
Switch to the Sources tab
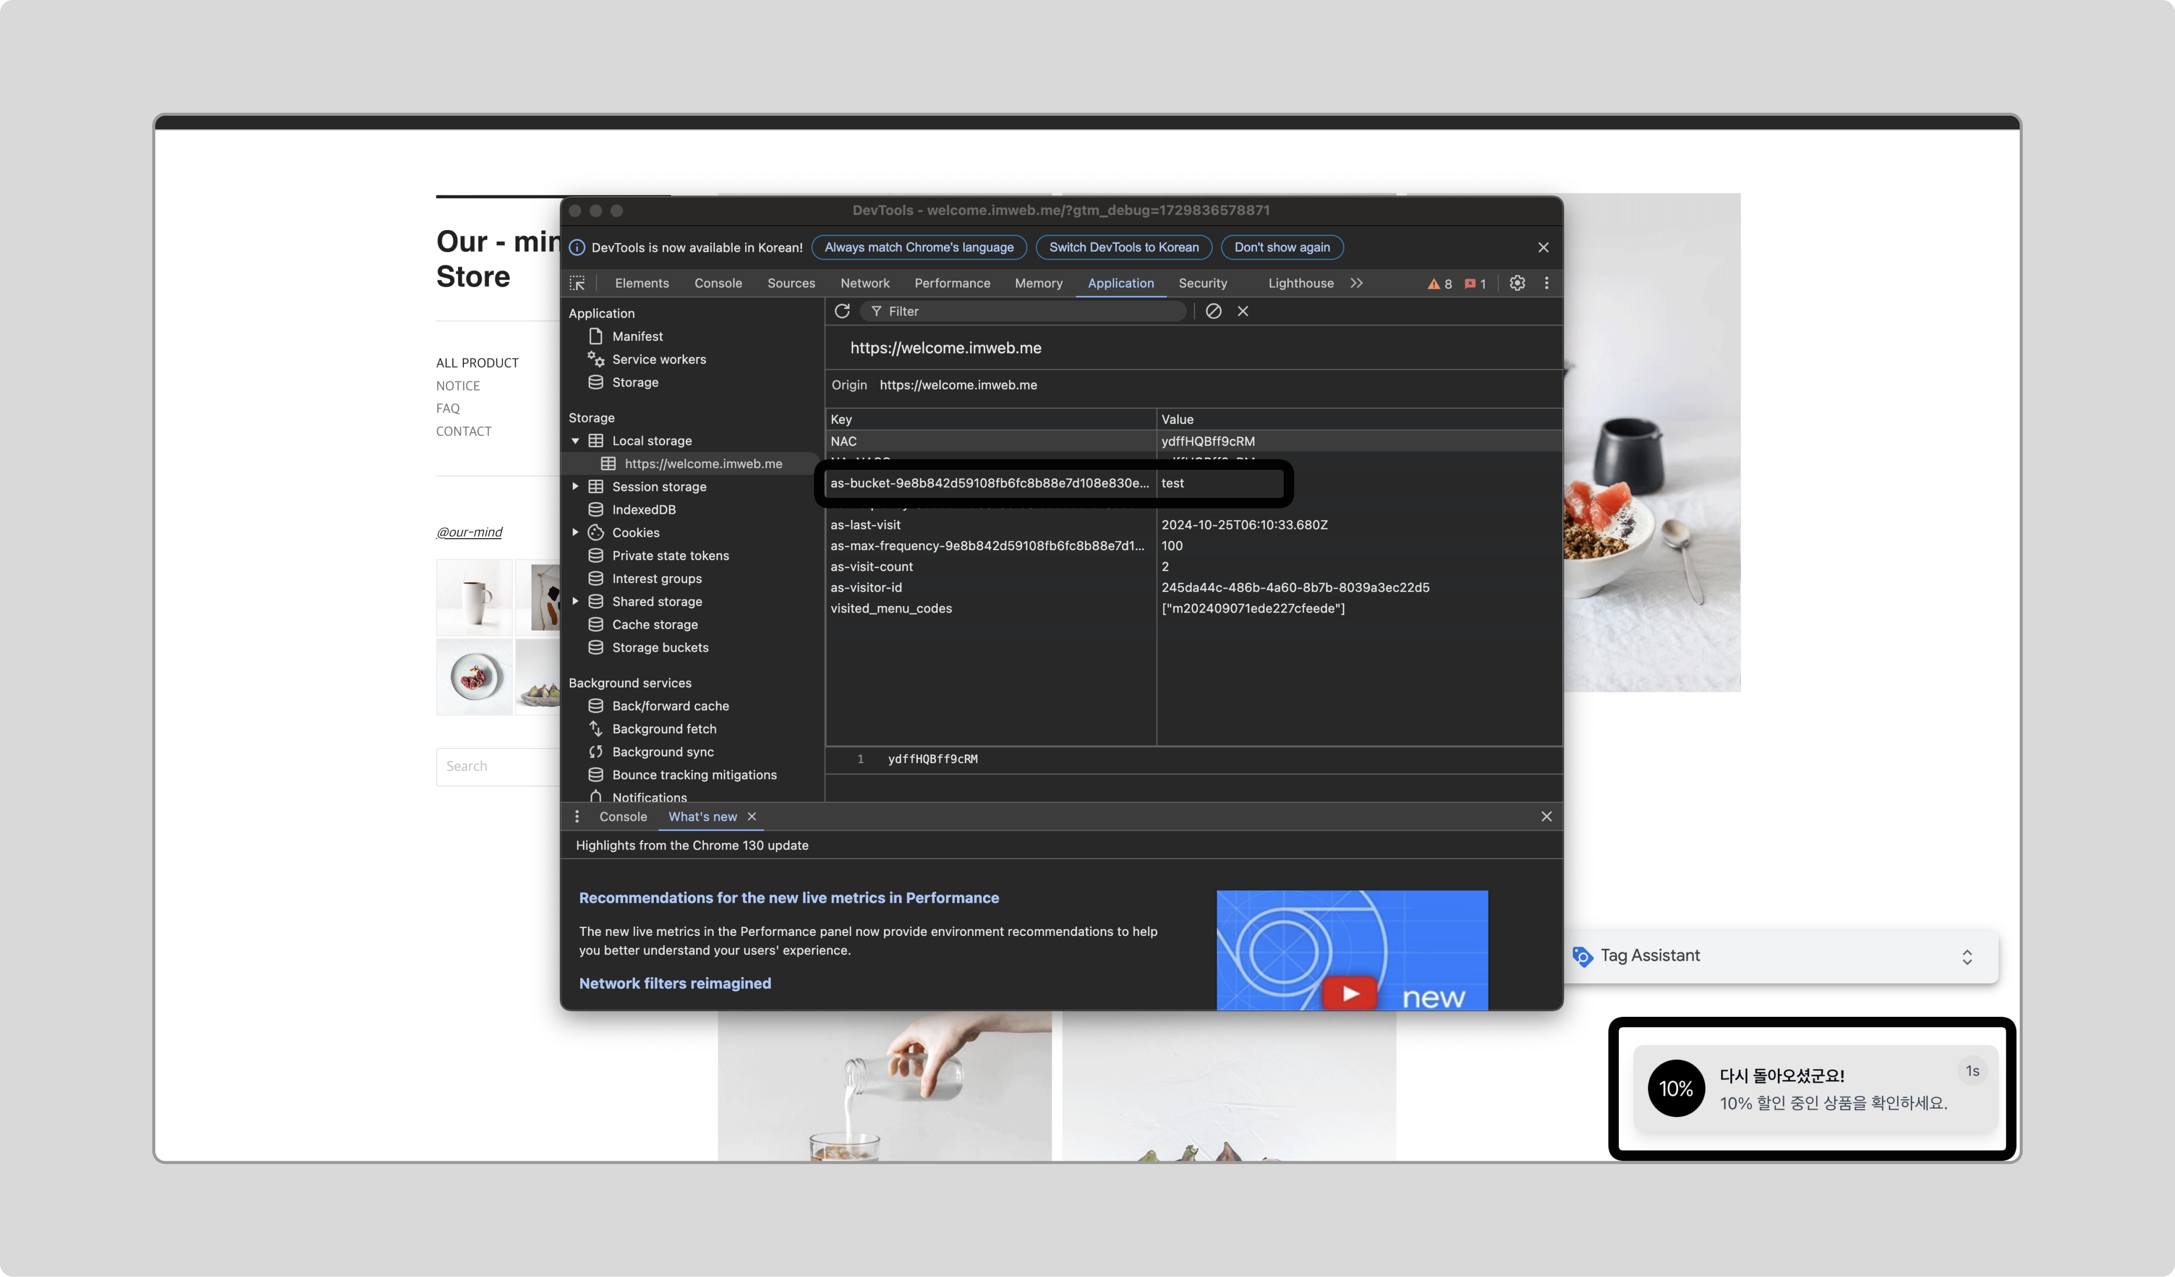tap(790, 283)
